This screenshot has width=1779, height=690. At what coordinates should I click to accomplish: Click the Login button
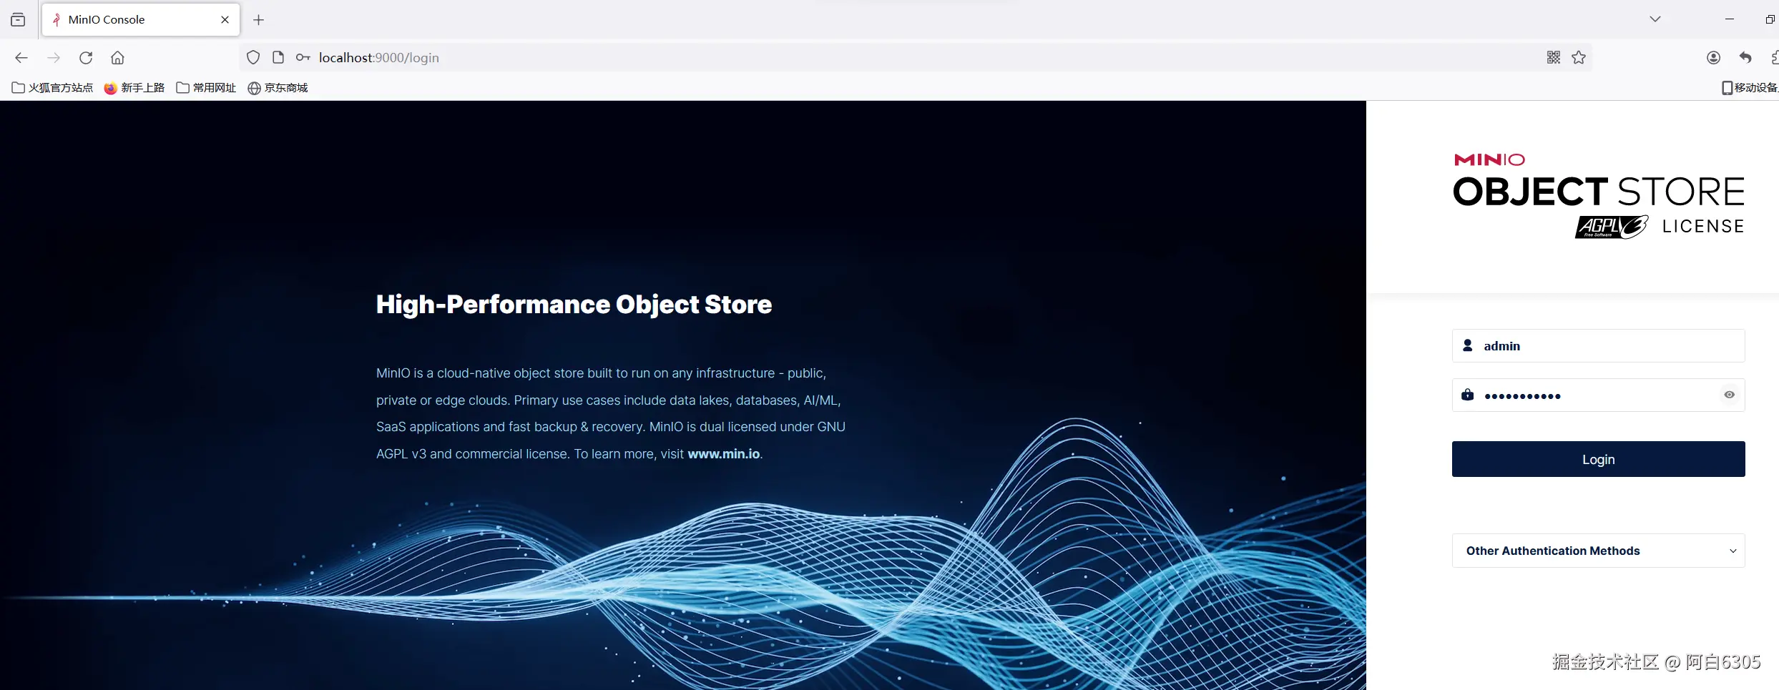tap(1598, 459)
